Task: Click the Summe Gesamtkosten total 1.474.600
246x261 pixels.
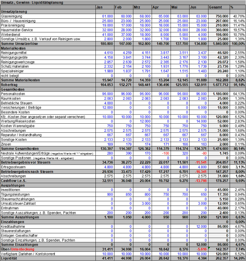Action: 219,148
